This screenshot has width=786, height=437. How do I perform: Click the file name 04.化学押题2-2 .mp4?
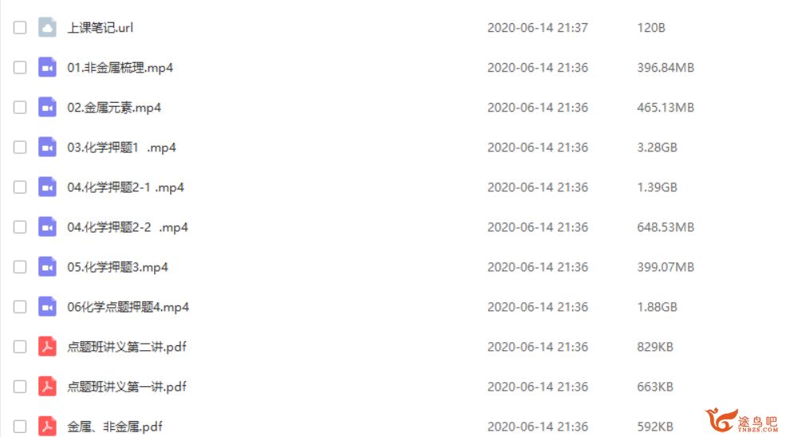point(128,227)
